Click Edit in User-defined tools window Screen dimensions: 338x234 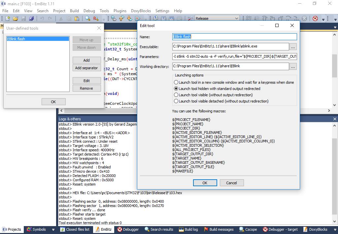(87, 81)
